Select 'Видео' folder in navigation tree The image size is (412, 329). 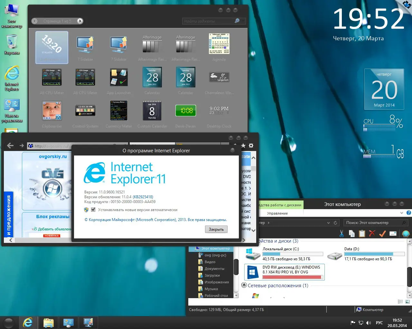click(x=210, y=262)
